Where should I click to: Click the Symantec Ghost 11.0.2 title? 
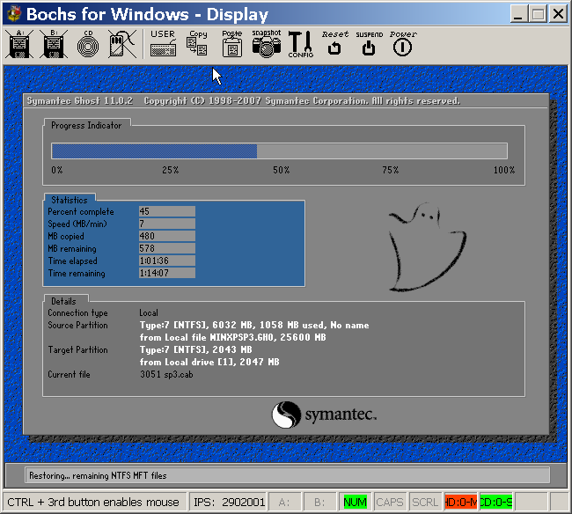[80, 101]
